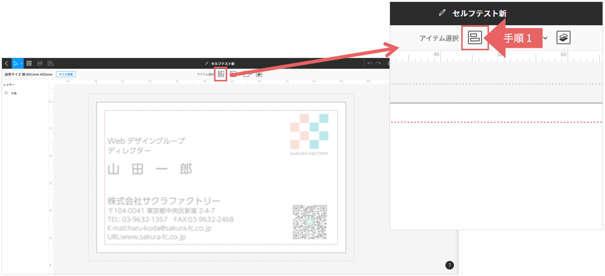Click the レイヤー panel heading
Viewport: 605px width, 276px height.
9,85
